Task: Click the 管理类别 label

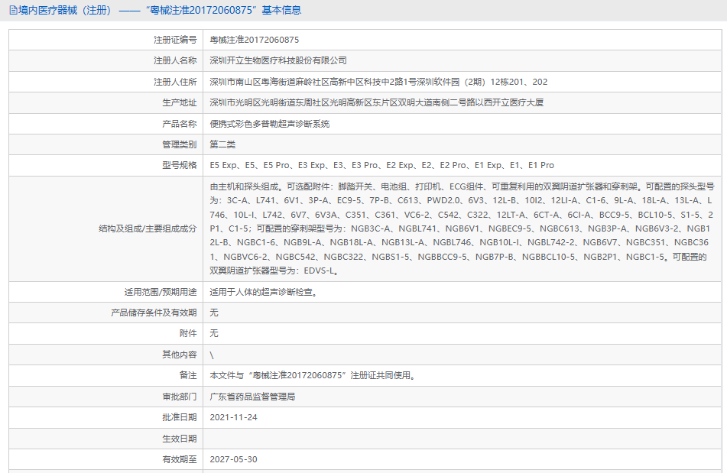Action: click(x=180, y=144)
